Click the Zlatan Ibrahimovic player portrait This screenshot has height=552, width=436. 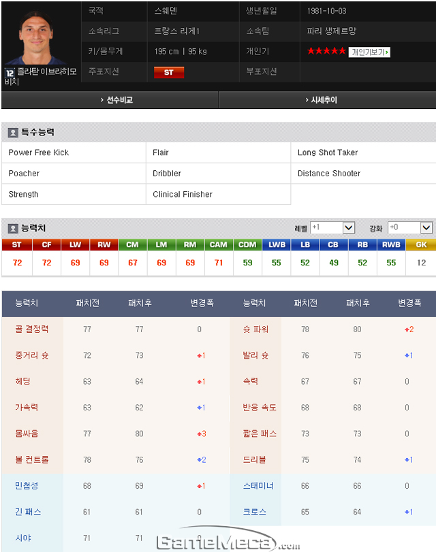coord(35,37)
